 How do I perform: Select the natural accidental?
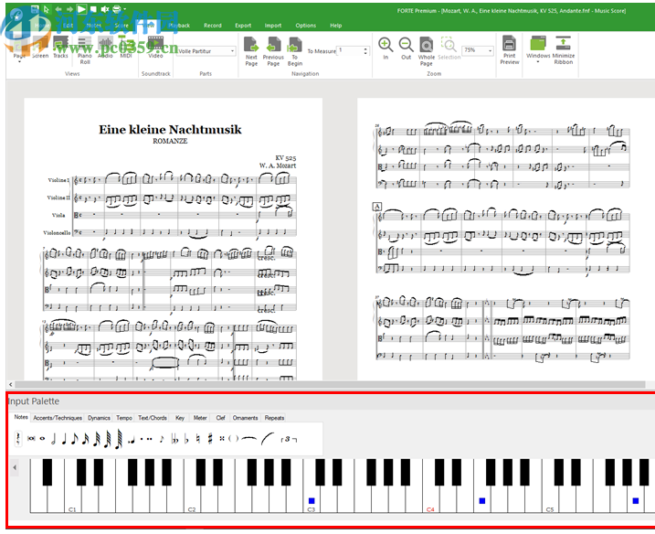coord(198,439)
